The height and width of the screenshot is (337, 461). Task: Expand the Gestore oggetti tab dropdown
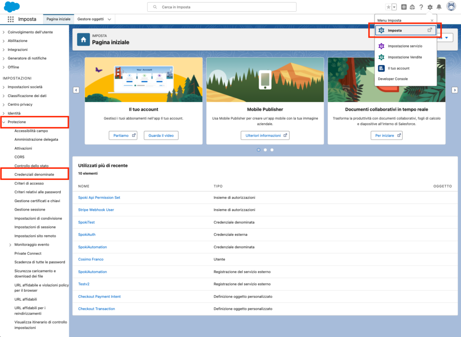(x=109, y=19)
